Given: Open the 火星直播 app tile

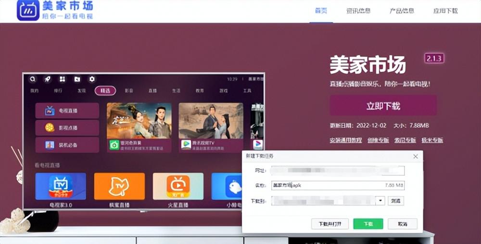Looking at the screenshot, I should 178,186.
